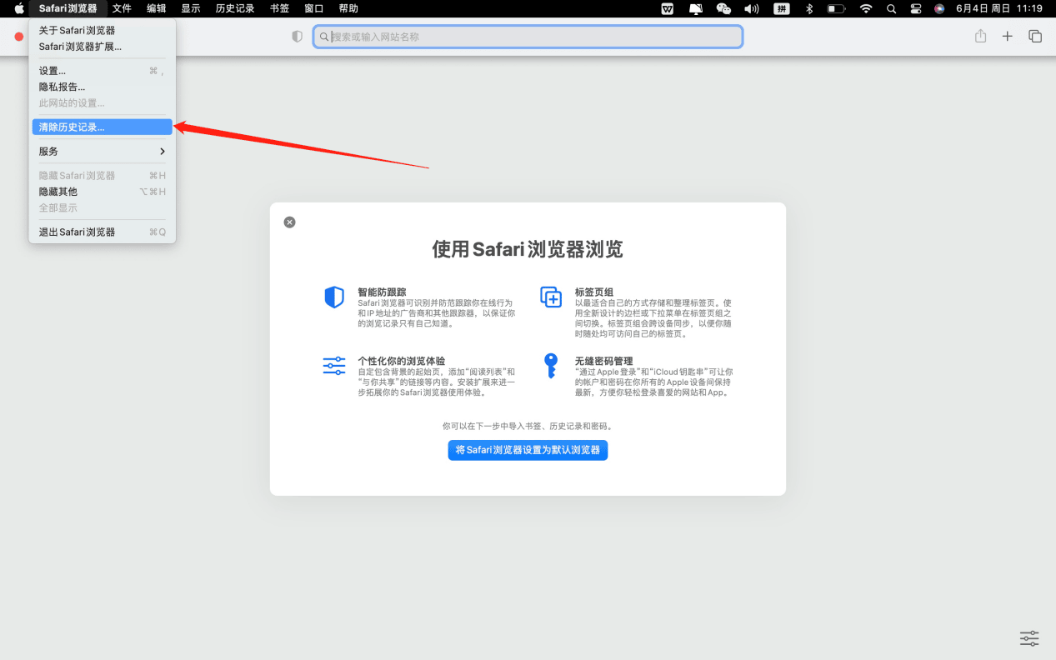Viewport: 1056px width, 660px height.
Task: Choose 关于 Safari浏览器
Action: point(103,31)
